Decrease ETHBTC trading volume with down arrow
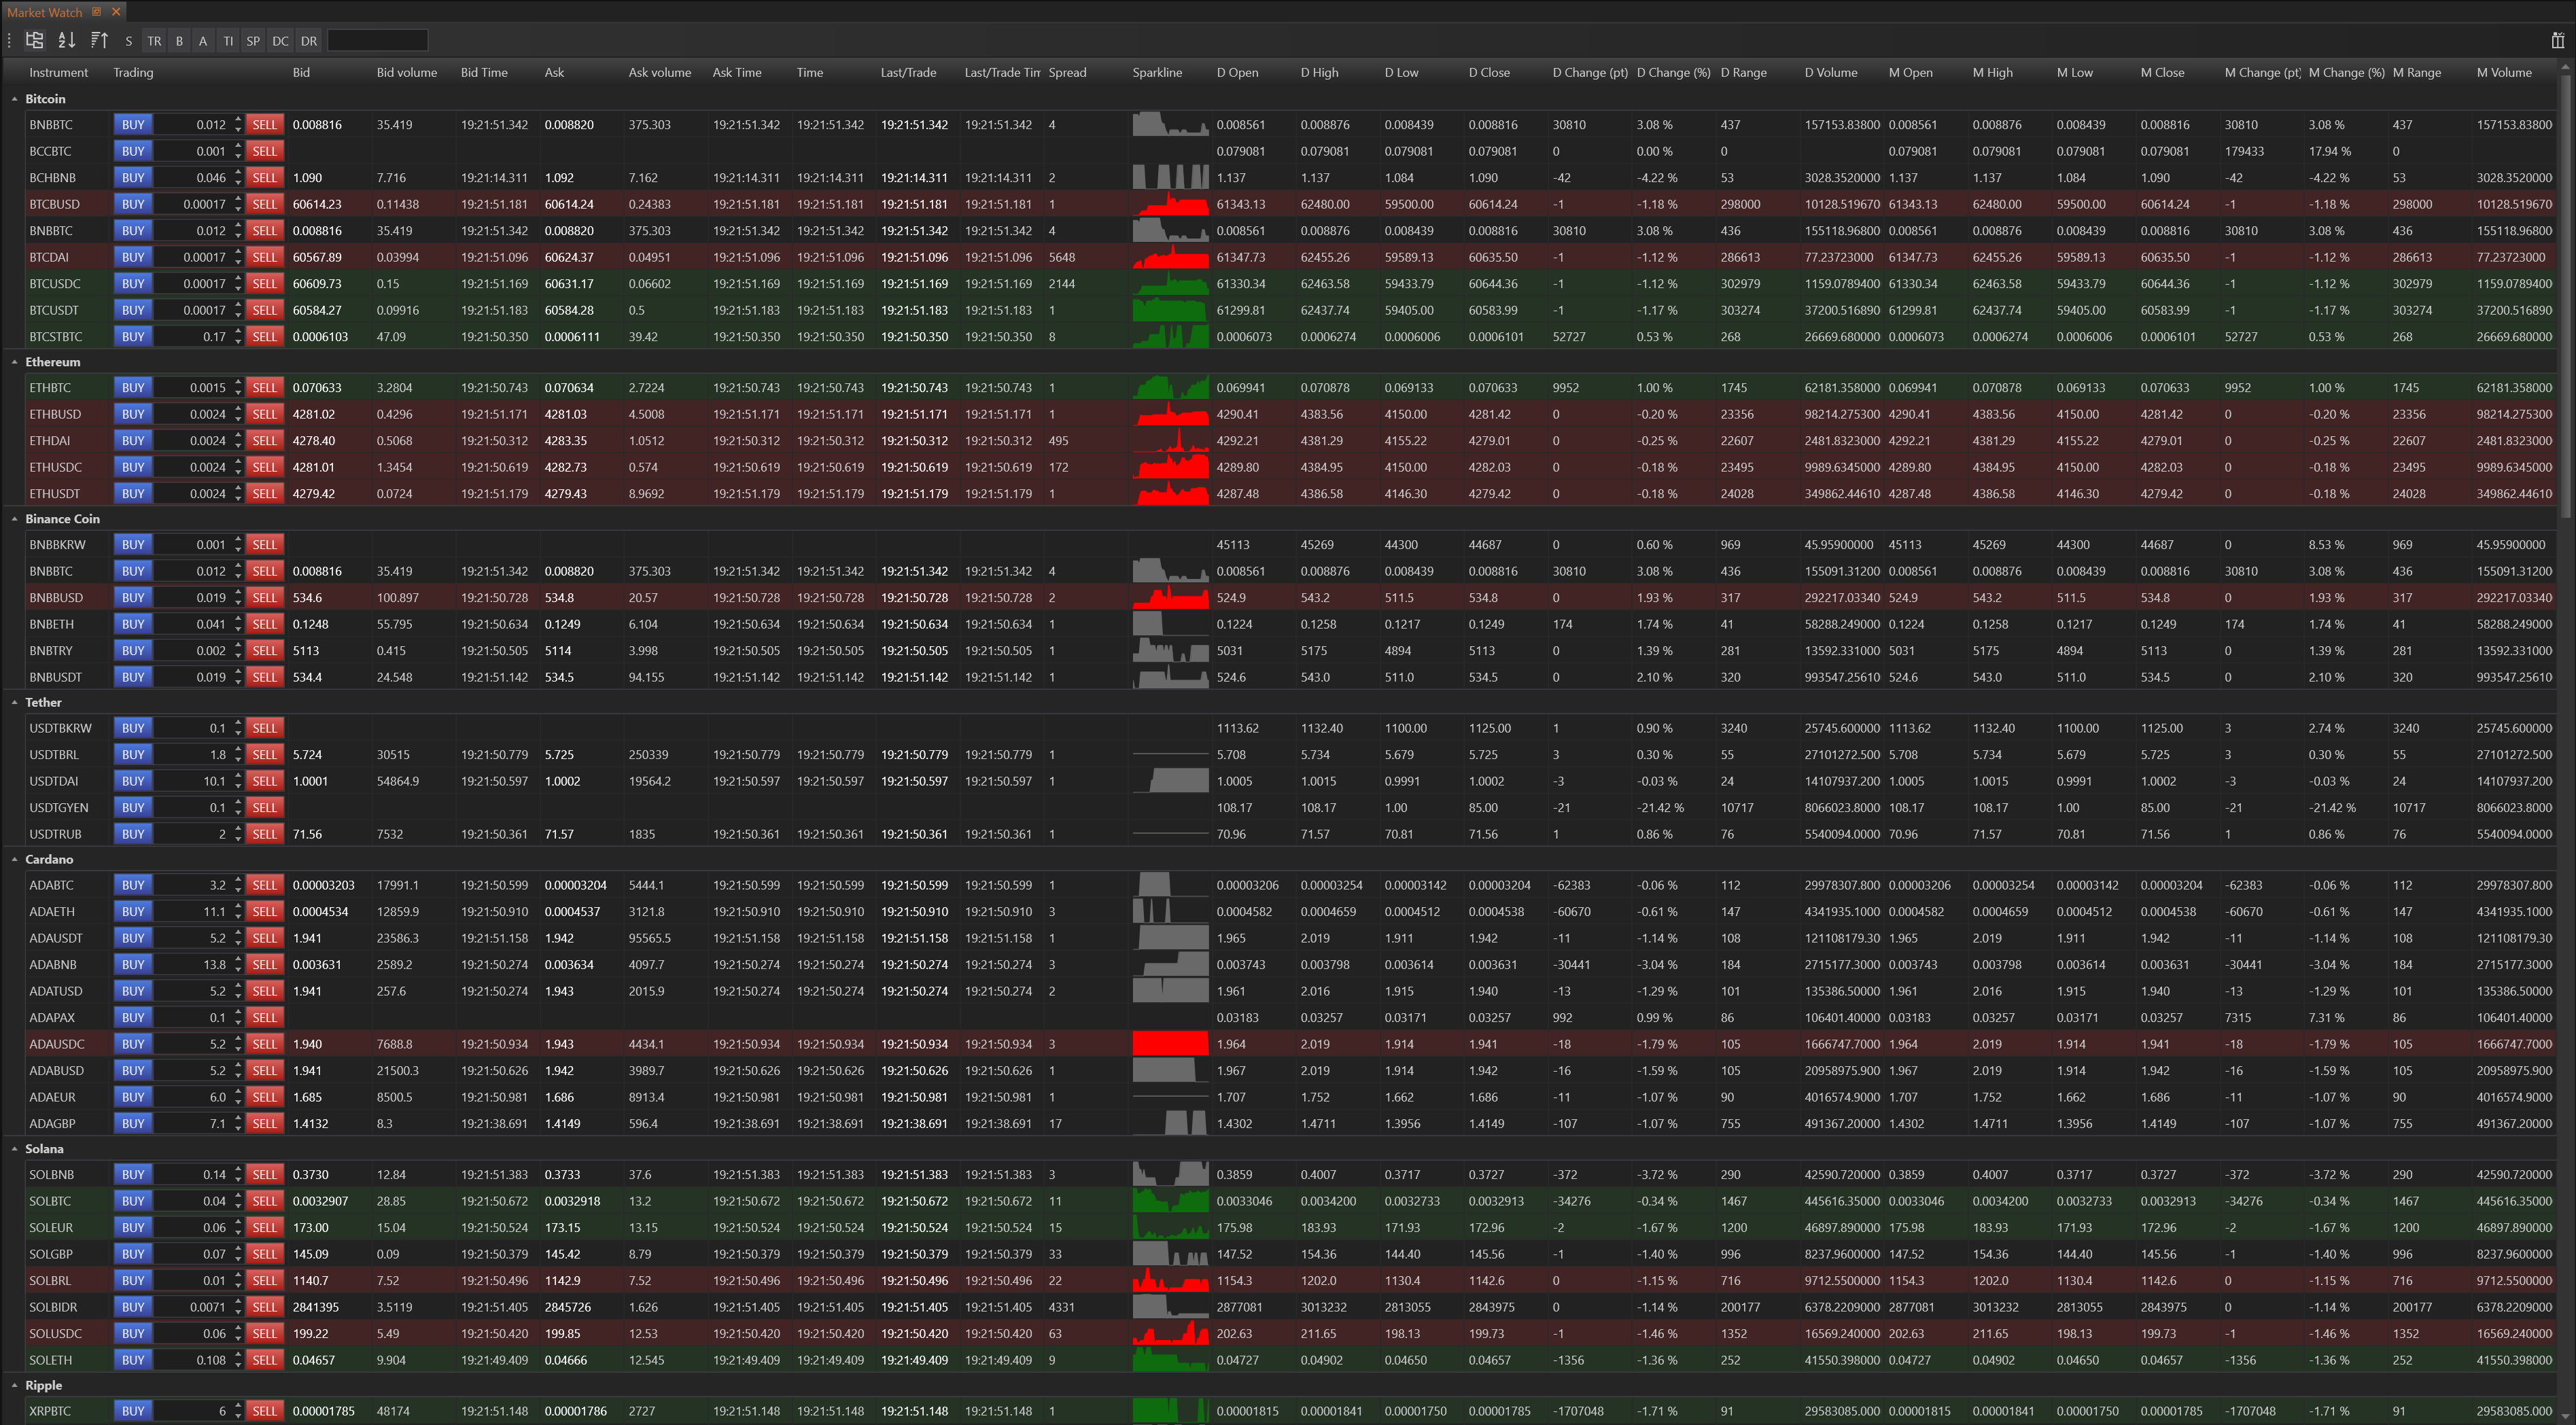The height and width of the screenshot is (1425, 2576). 238,392
